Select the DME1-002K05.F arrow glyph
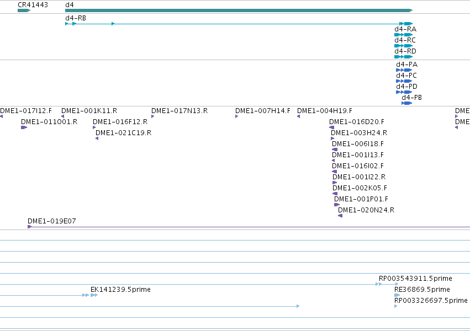This screenshot has height=331, width=470. (x=335, y=194)
